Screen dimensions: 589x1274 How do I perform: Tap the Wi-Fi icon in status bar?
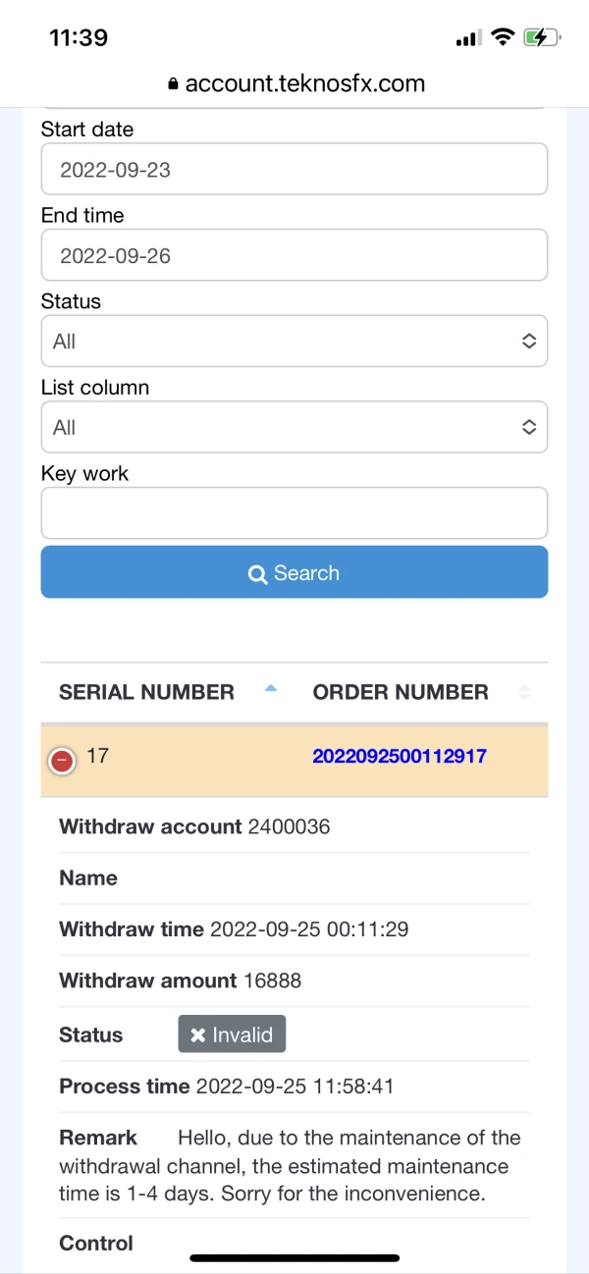click(503, 38)
